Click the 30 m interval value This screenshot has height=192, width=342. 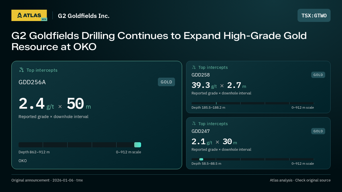click(x=230, y=142)
